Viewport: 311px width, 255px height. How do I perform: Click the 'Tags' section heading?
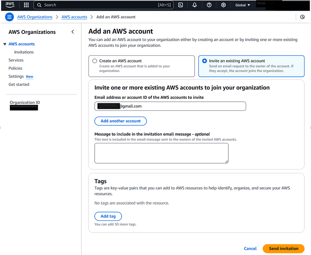point(100,181)
